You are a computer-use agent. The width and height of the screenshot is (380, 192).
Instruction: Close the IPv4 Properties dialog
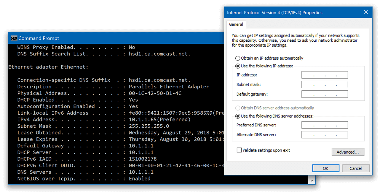point(366,12)
